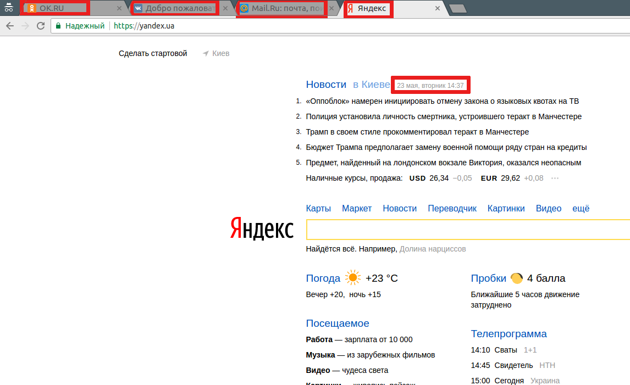Click the forward navigation arrow
The width and height of the screenshot is (630, 385).
pos(25,26)
